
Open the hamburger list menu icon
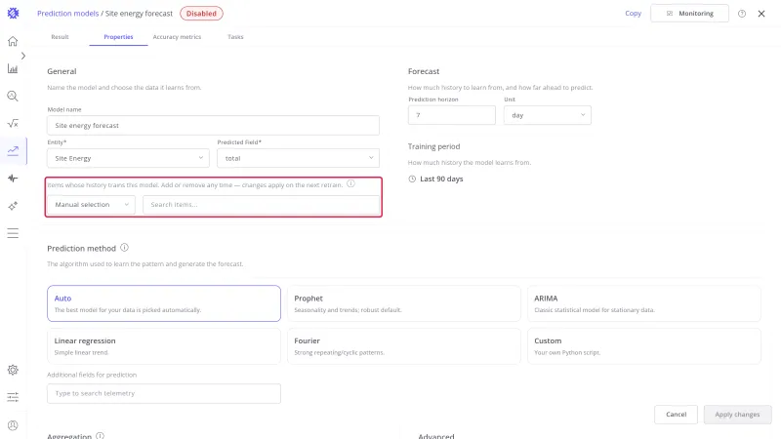click(x=13, y=233)
